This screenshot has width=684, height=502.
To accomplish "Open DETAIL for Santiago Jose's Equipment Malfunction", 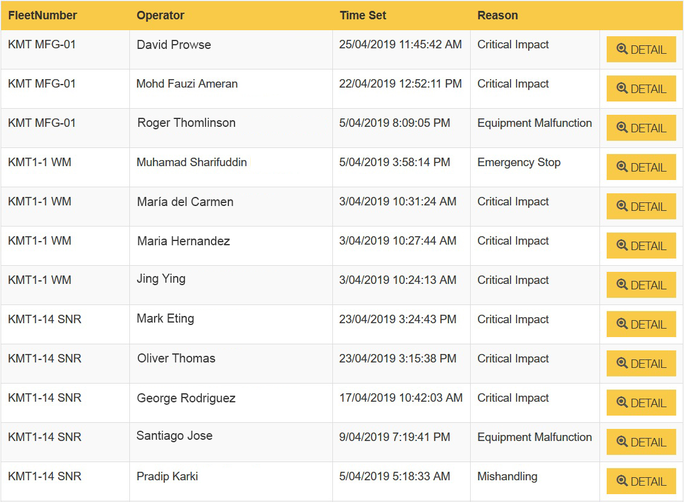I will pos(641,442).
